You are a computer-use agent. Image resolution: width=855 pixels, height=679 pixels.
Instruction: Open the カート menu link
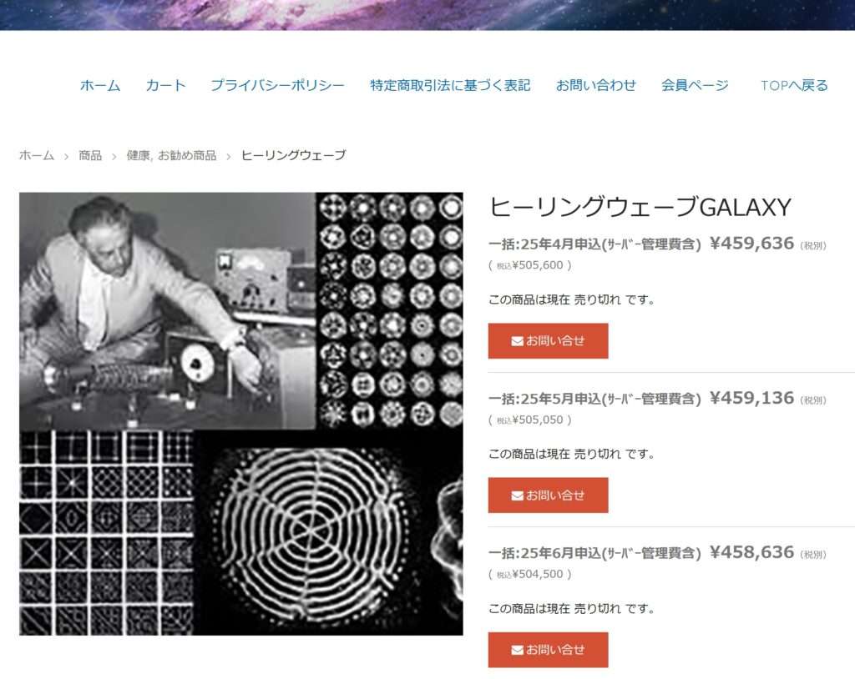click(x=166, y=86)
